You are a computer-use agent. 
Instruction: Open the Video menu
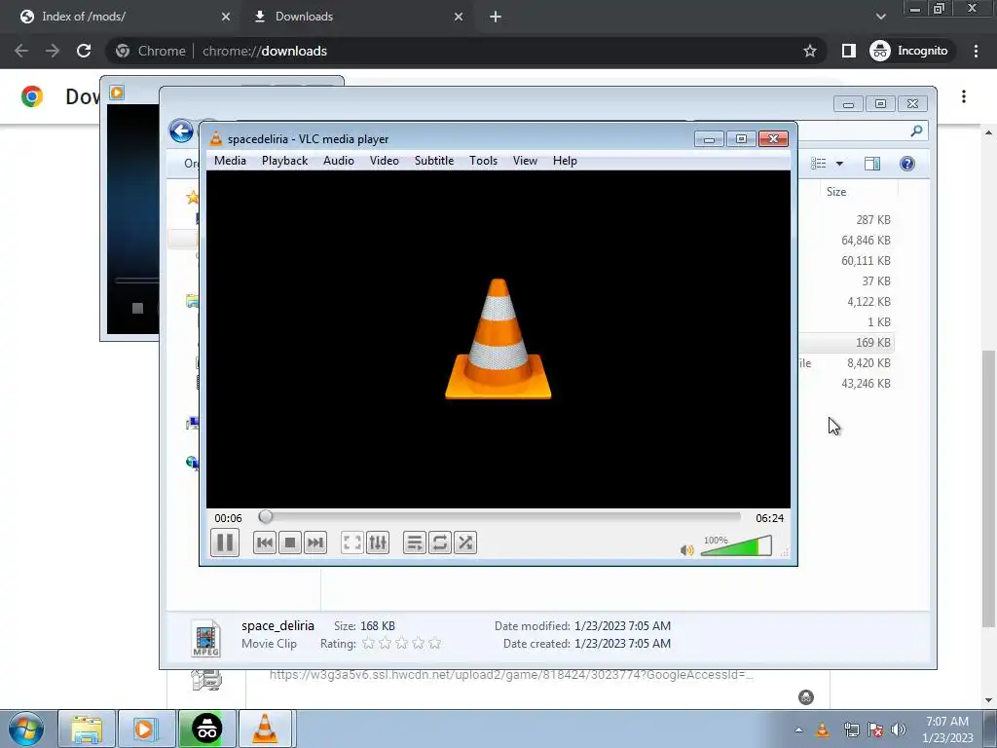384,161
